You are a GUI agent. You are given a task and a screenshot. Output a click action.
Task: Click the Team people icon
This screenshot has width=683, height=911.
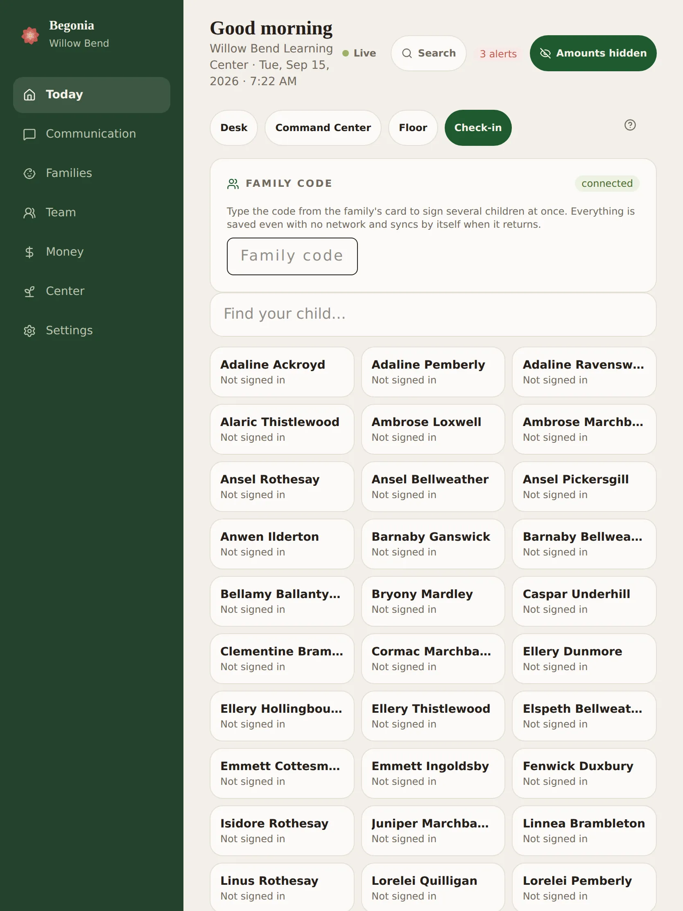coord(29,213)
